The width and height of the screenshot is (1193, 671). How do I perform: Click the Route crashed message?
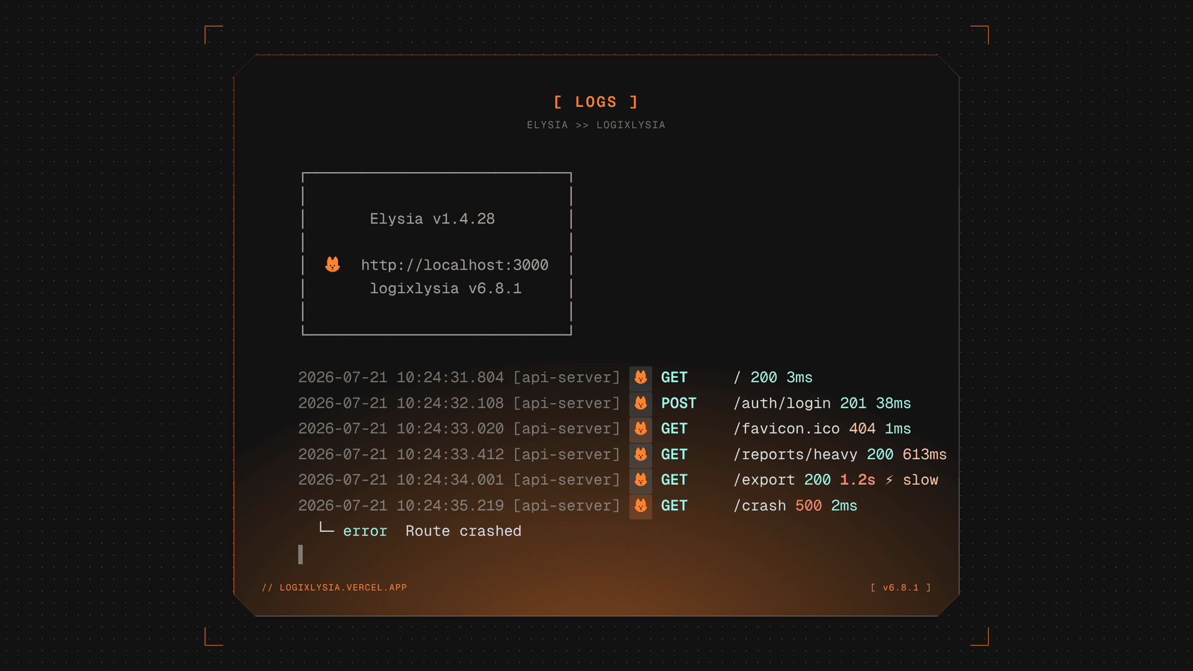464,531
